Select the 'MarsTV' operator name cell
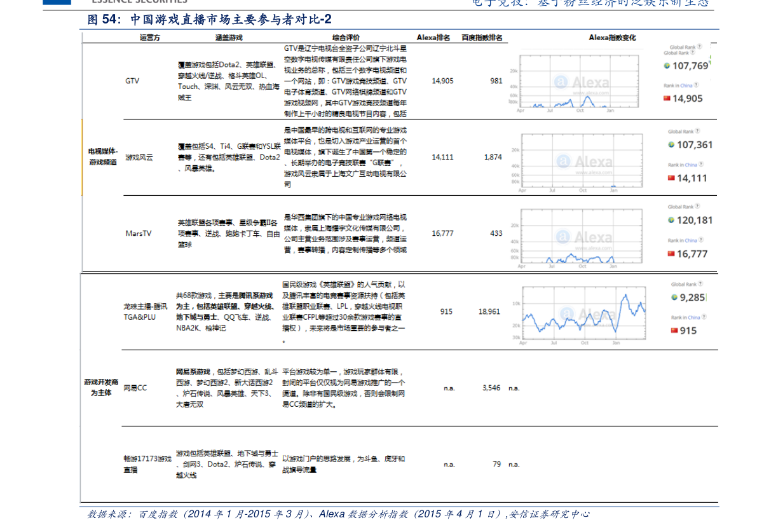 (x=139, y=234)
